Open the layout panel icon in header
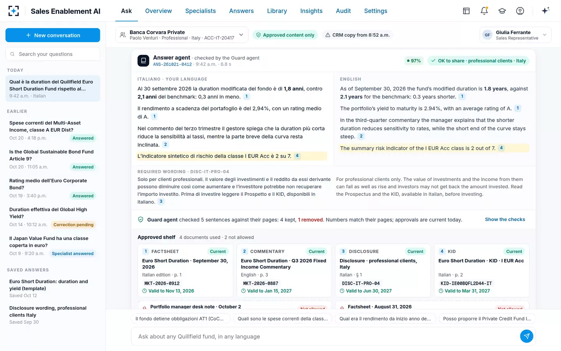 (x=466, y=11)
